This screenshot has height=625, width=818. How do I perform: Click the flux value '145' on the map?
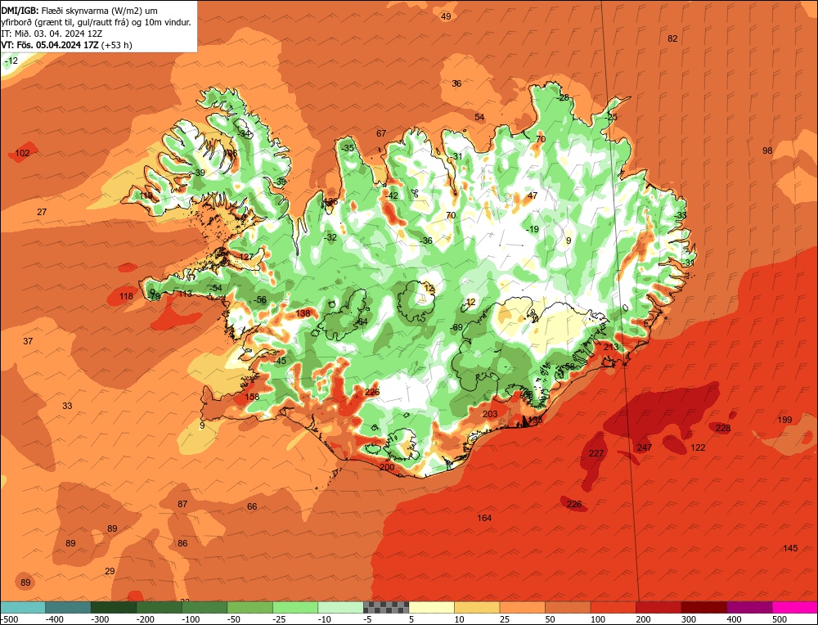(790, 548)
